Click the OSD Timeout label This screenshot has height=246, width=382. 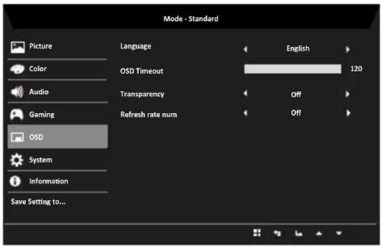[141, 71]
